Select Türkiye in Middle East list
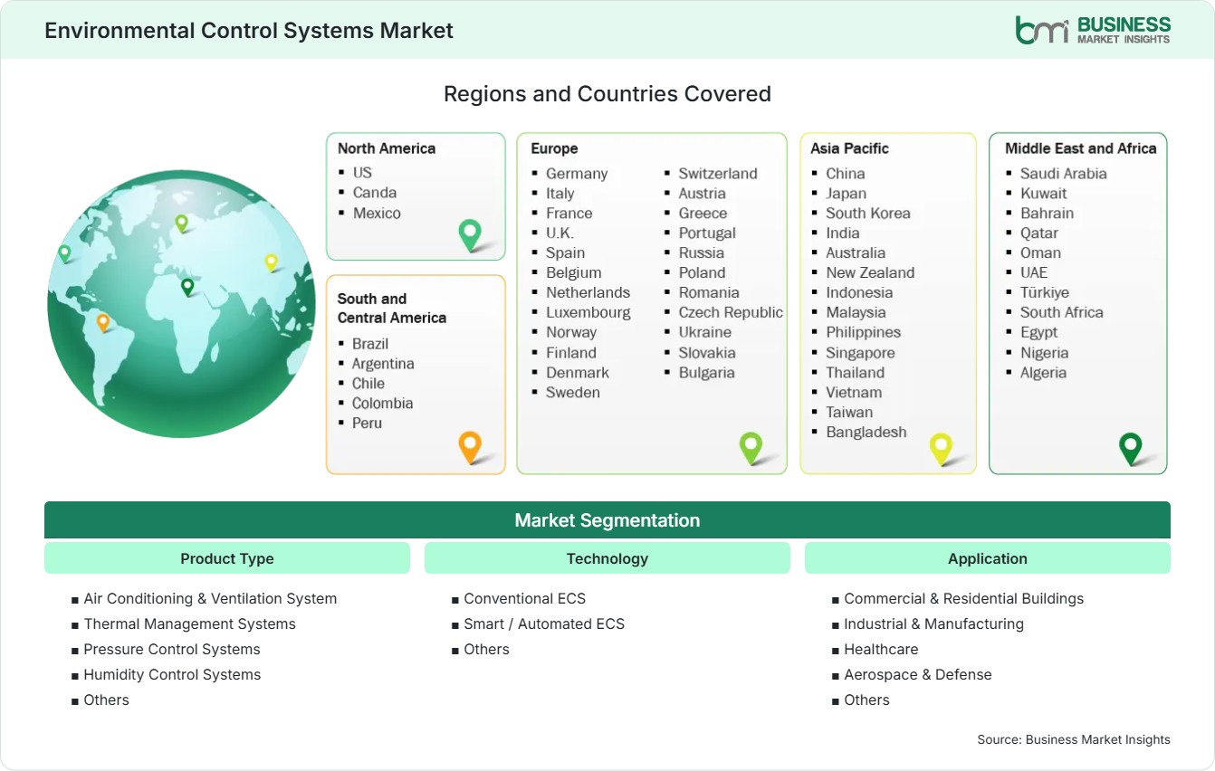Image resolution: width=1215 pixels, height=771 pixels. 1045,292
